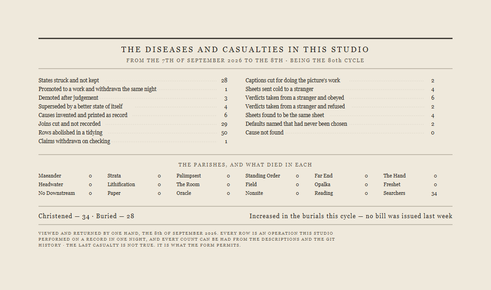The width and height of the screenshot is (491, 290).
Task: Click the count 50 for Rows abolished
Action: pos(224,133)
